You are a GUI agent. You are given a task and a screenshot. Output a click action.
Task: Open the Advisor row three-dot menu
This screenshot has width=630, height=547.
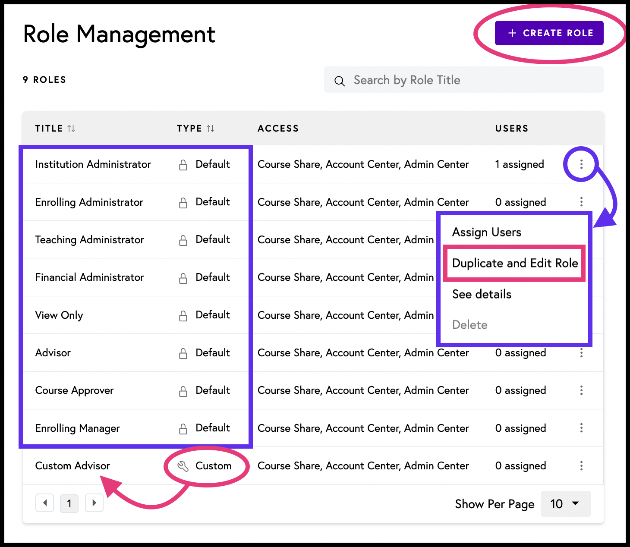(x=581, y=353)
